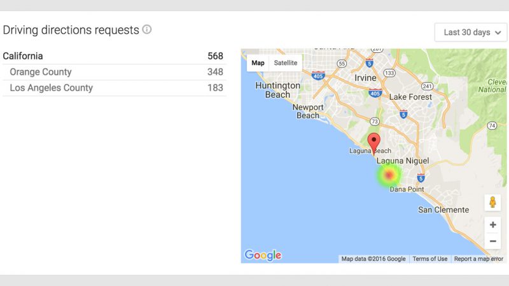Click the info icon beside Driving directions requests
Image resolution: width=509 pixels, height=286 pixels.
coord(147,30)
